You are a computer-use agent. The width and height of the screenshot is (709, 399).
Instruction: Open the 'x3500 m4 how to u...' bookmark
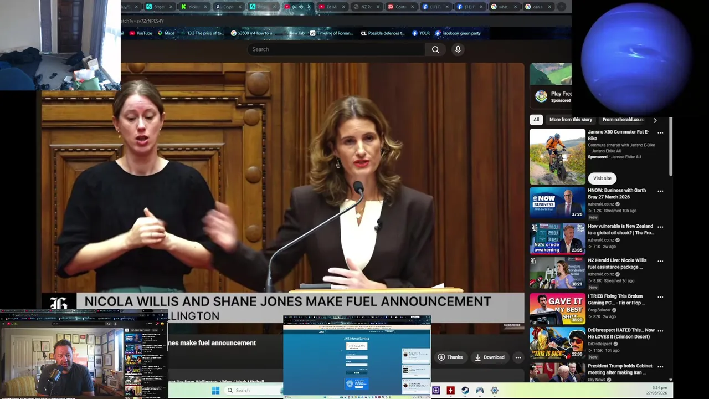tap(253, 33)
